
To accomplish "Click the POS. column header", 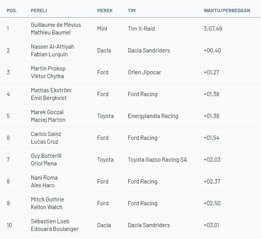I will point(12,10).
